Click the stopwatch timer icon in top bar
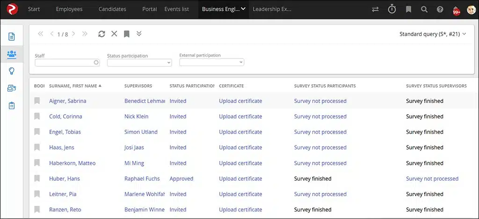Image resolution: width=479 pixels, height=219 pixels. tap(392, 9)
